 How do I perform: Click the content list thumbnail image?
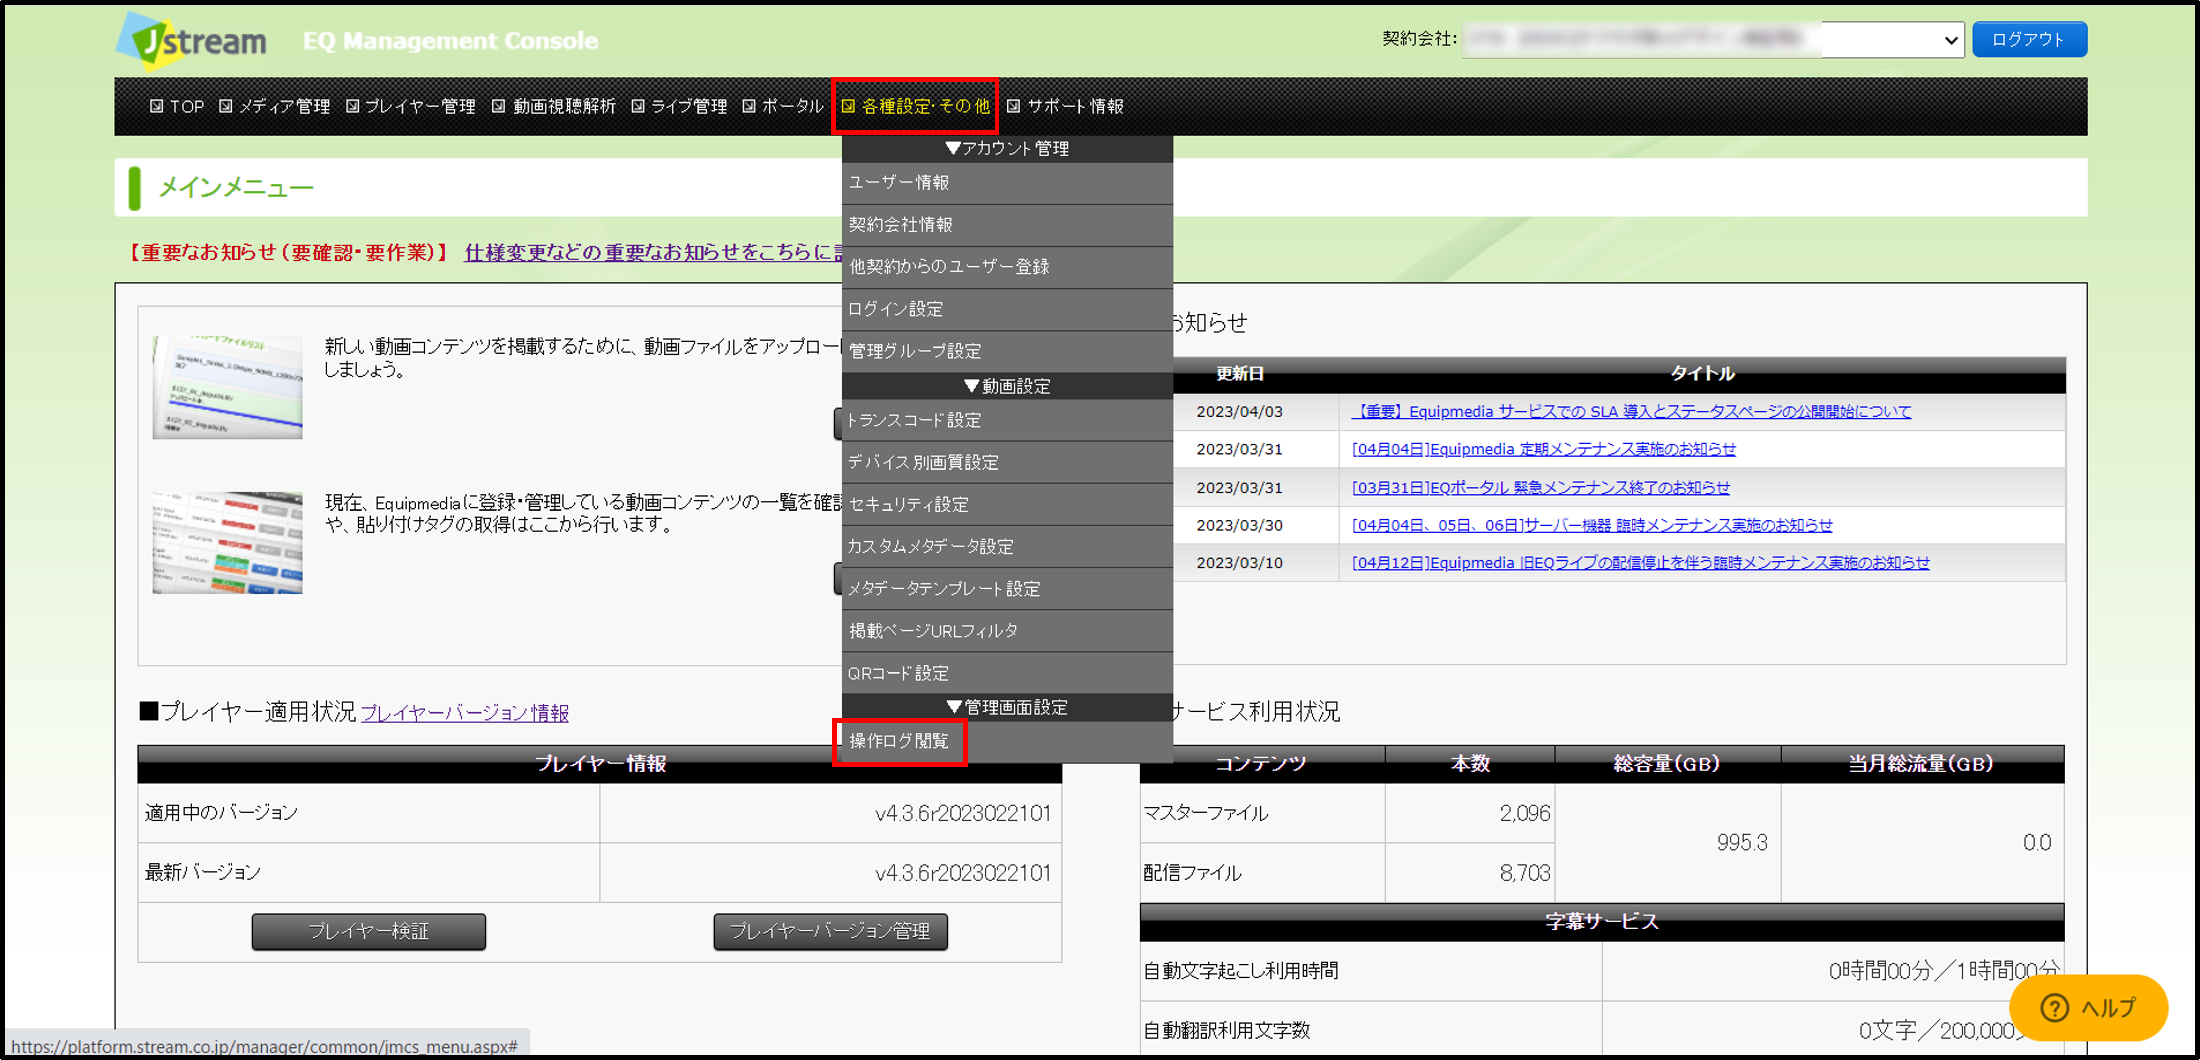tap(227, 542)
